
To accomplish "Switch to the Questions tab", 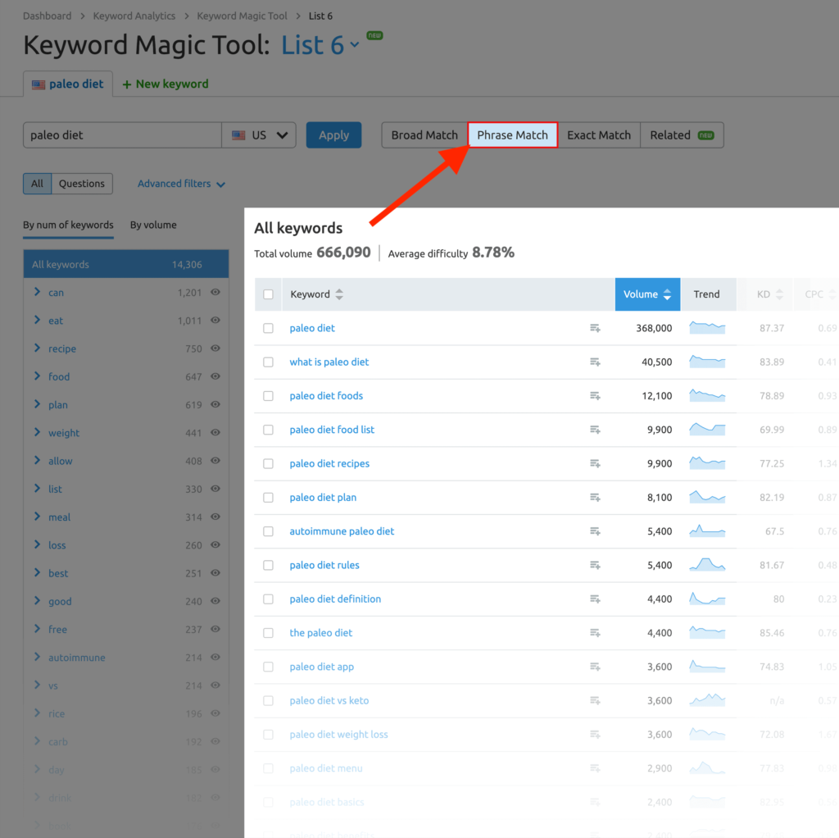I will click(x=82, y=184).
